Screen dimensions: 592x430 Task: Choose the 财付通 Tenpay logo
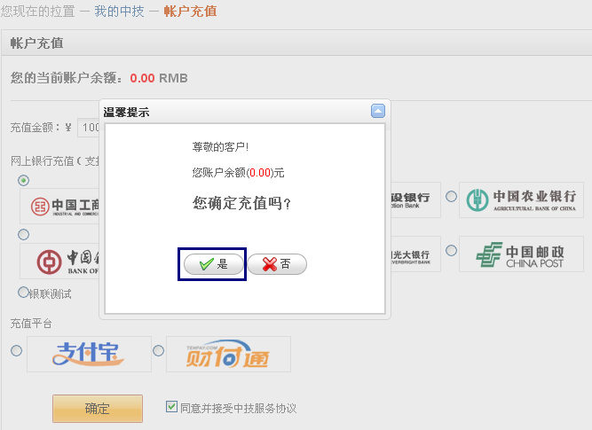(228, 354)
